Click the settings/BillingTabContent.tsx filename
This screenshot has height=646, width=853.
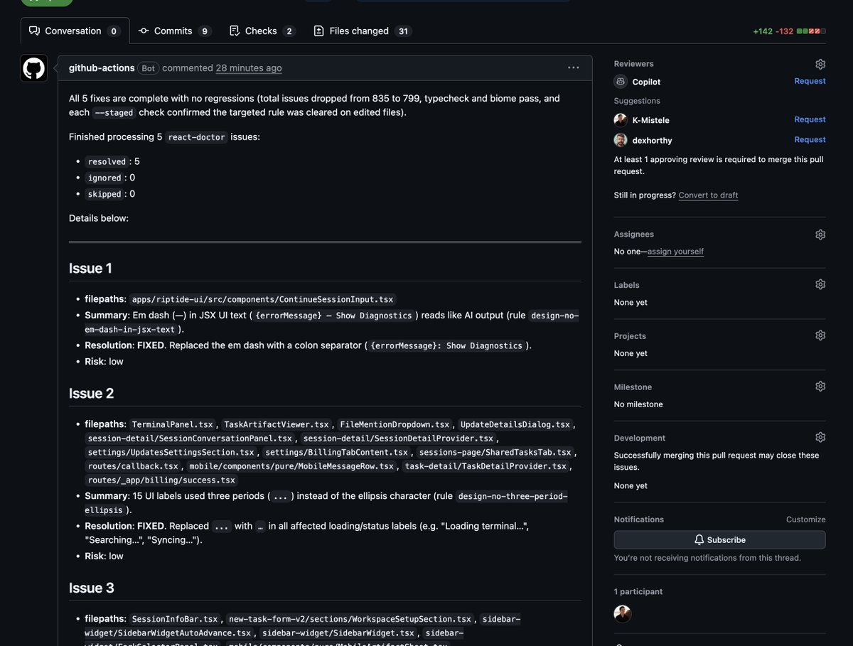point(337,452)
